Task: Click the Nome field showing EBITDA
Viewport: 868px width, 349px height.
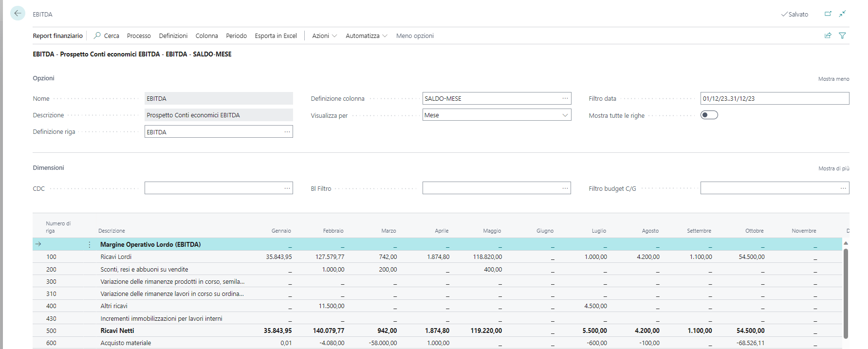Action: (x=219, y=98)
